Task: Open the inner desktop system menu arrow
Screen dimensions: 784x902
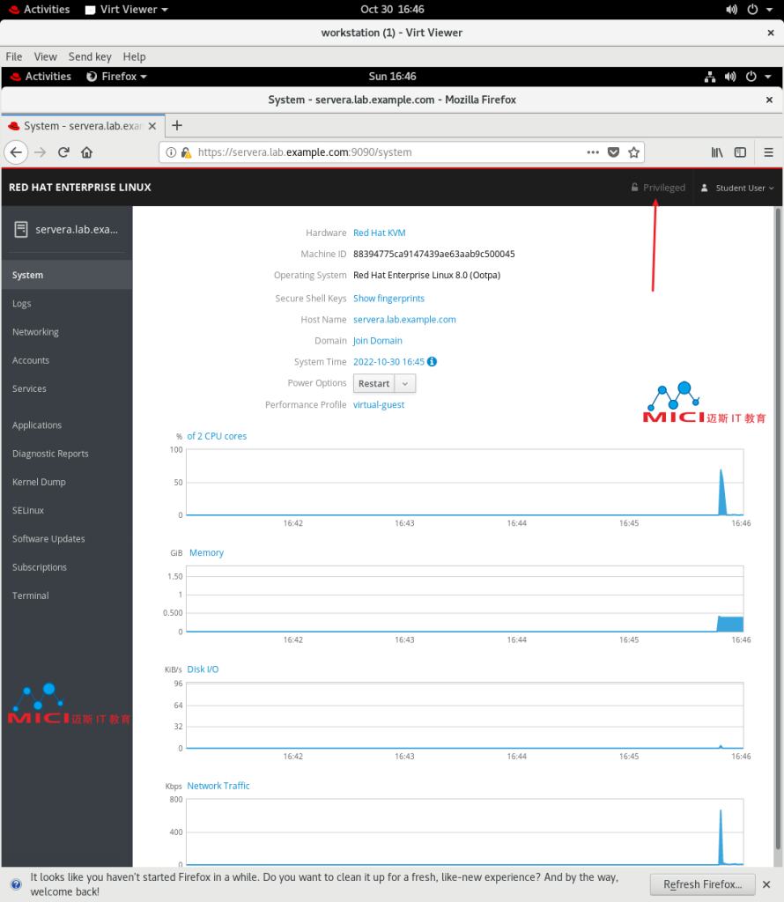Action: 768,77
